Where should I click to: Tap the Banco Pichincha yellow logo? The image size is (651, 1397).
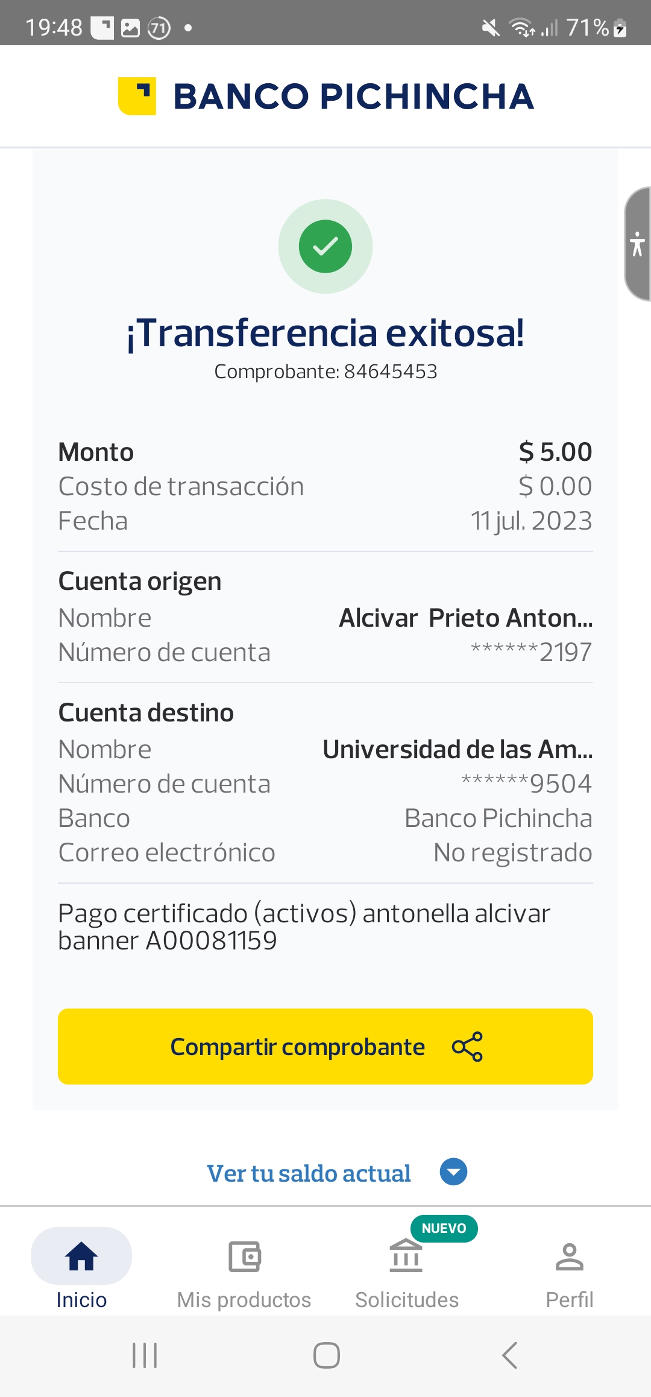[137, 96]
